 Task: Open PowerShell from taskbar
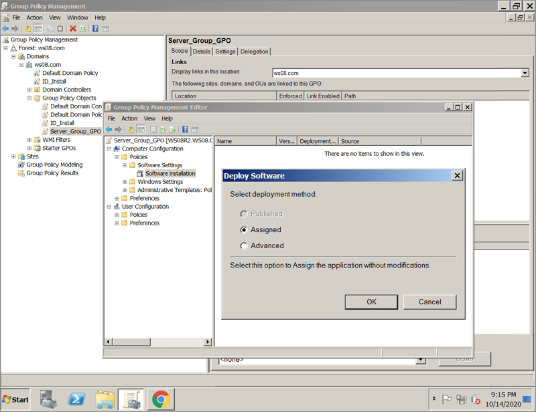76,399
